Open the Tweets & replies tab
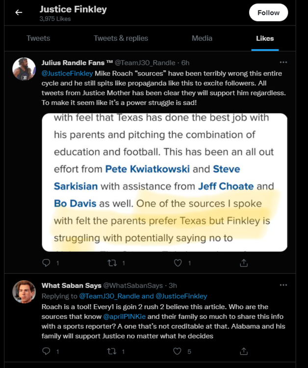 pyautogui.click(x=121, y=38)
